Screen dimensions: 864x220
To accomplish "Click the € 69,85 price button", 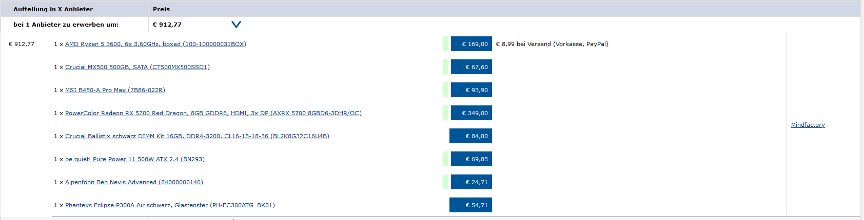I will (x=471, y=159).
